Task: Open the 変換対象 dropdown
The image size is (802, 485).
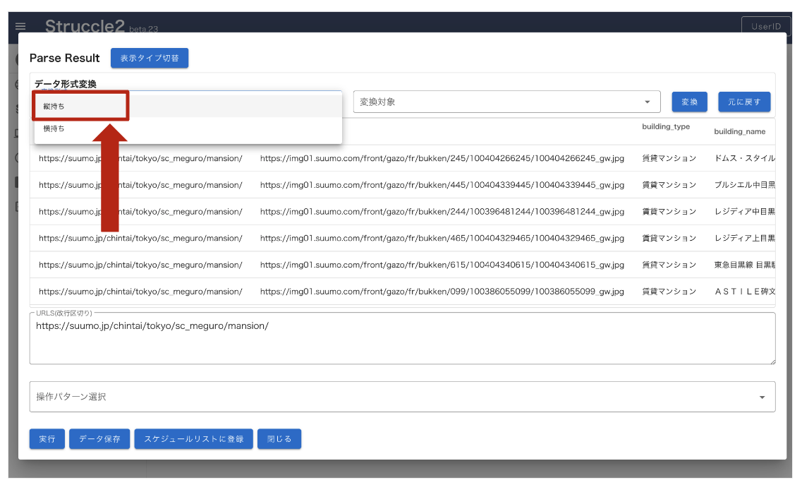Action: (x=494, y=101)
